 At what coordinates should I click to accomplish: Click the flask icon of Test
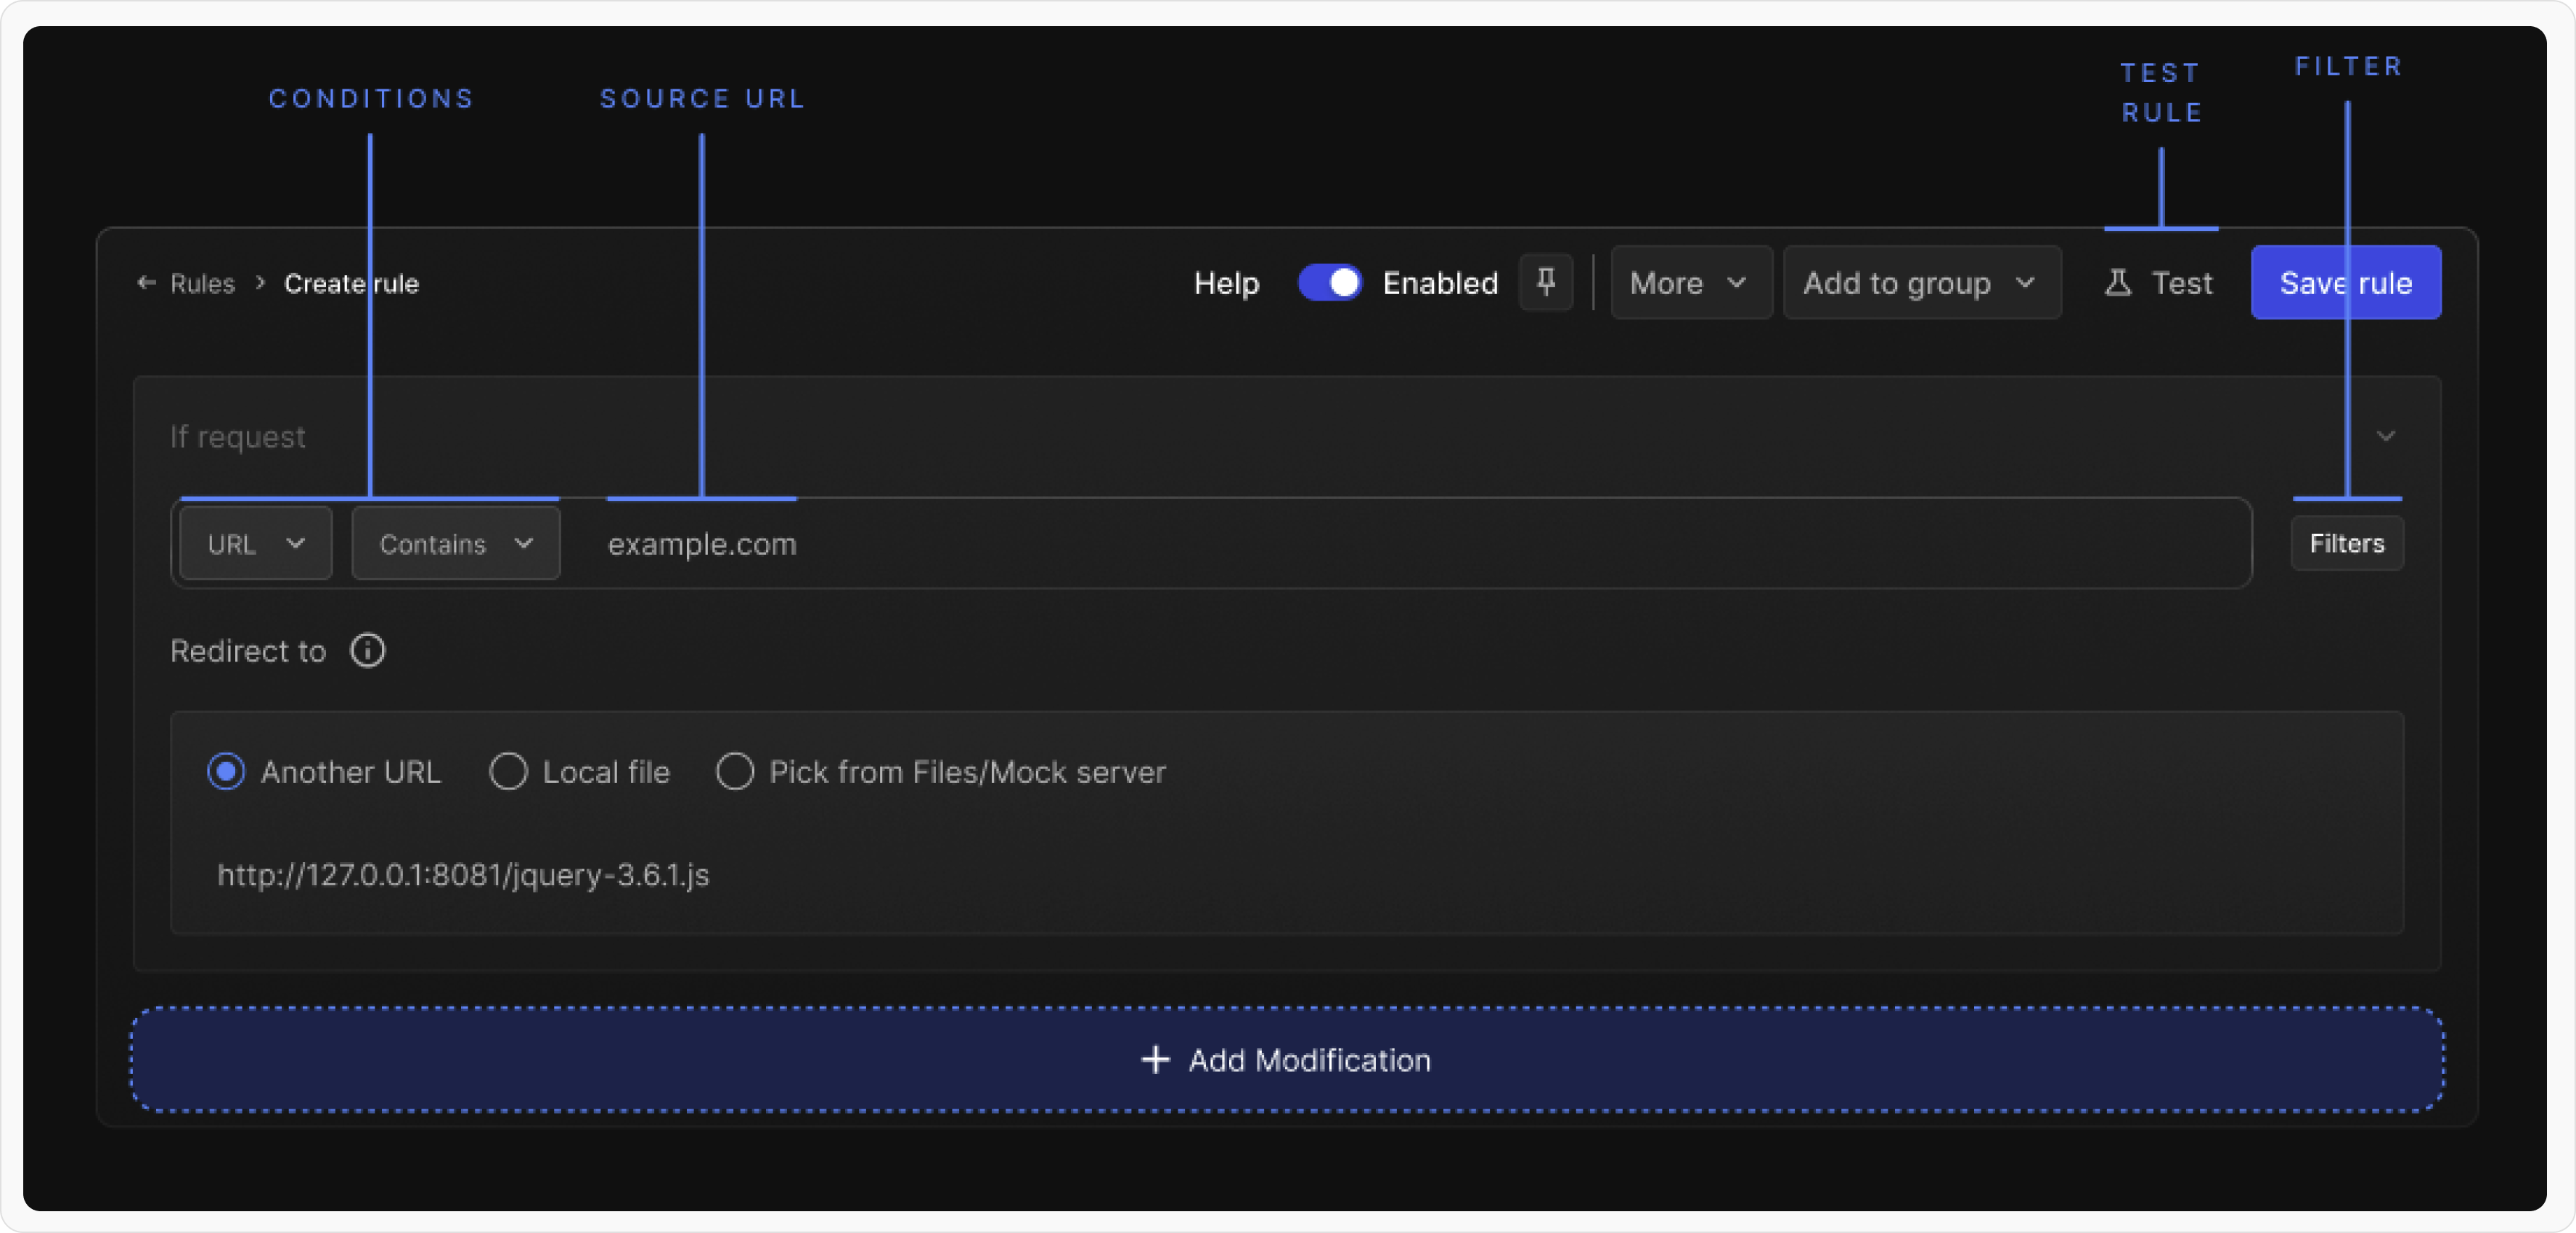2117,283
